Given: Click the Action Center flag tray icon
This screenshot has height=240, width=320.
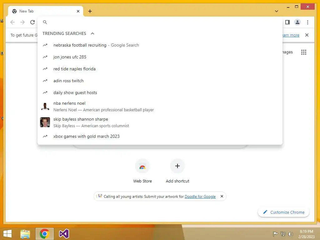Looking at the screenshot, I should coord(275,234).
